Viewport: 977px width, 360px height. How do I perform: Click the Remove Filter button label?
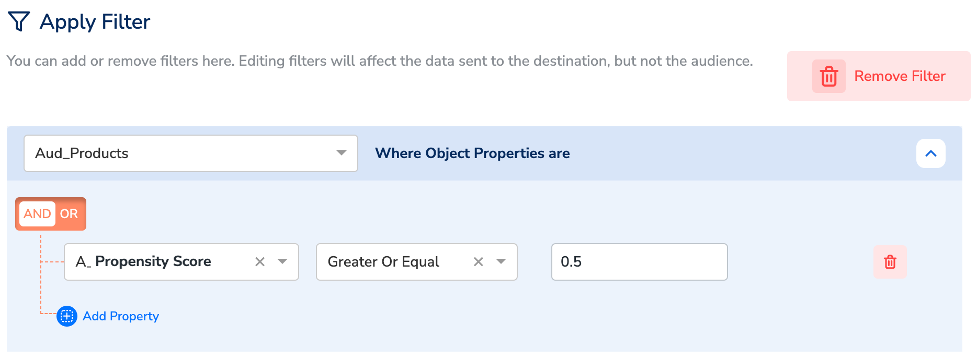point(900,76)
